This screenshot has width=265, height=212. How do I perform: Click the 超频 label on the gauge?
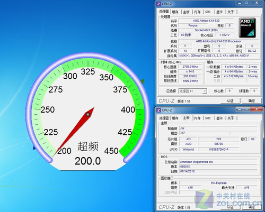(x=88, y=146)
